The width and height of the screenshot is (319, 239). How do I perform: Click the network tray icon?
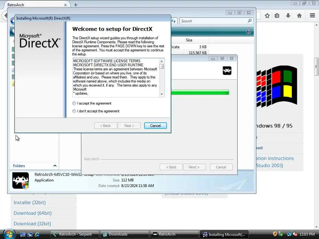pyautogui.click(x=289, y=234)
